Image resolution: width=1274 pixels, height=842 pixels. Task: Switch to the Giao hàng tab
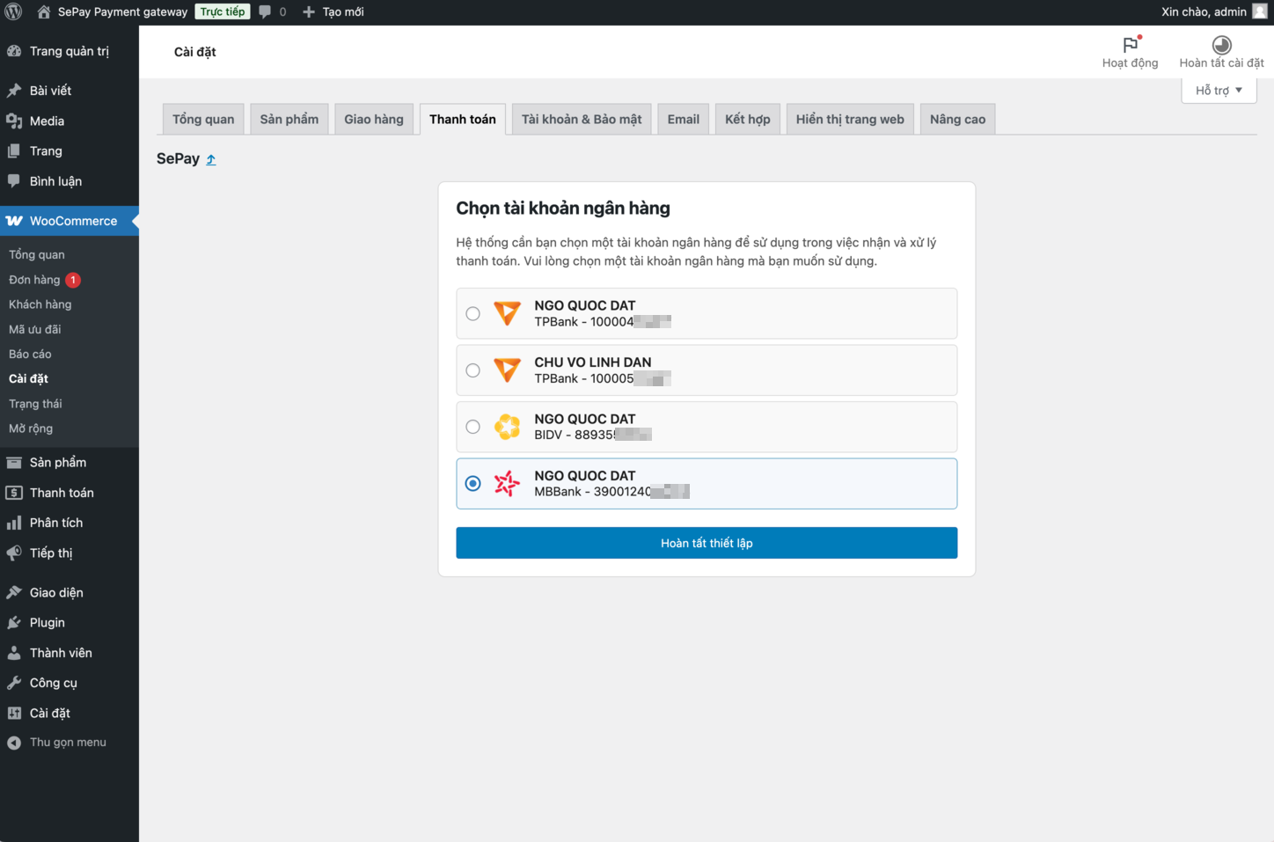[374, 120]
